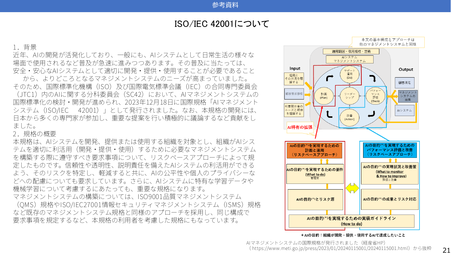Click the blue パフォーマンス評価と改善 heading box
Screen dimensions: 451x253
tap(390, 150)
